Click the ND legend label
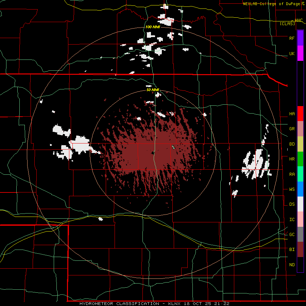Viewport: 306px width, 306px height. [292, 265]
